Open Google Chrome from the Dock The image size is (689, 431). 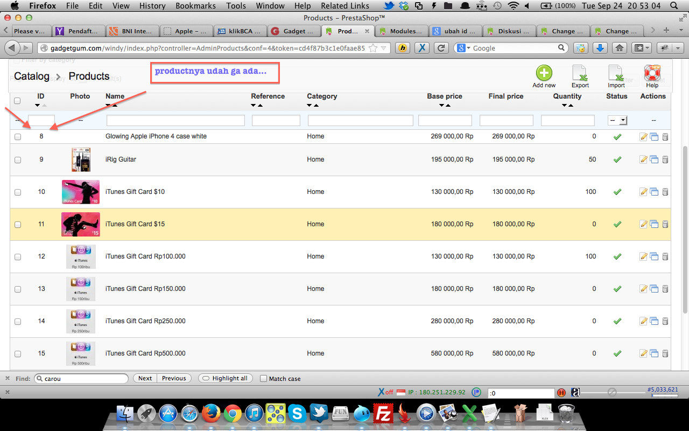233,413
